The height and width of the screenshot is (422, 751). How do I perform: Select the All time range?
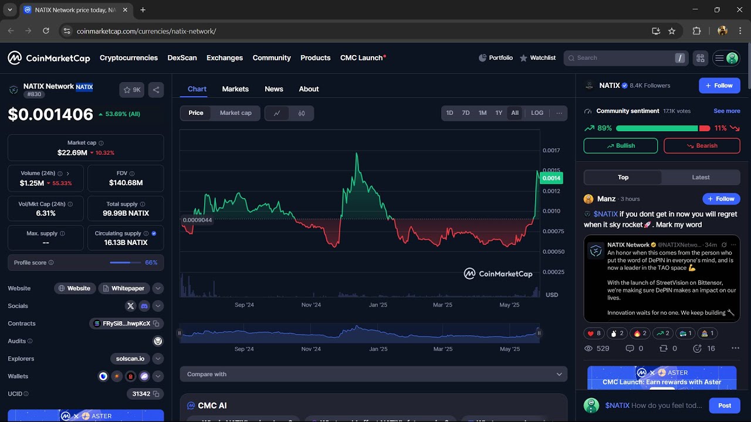tap(515, 113)
